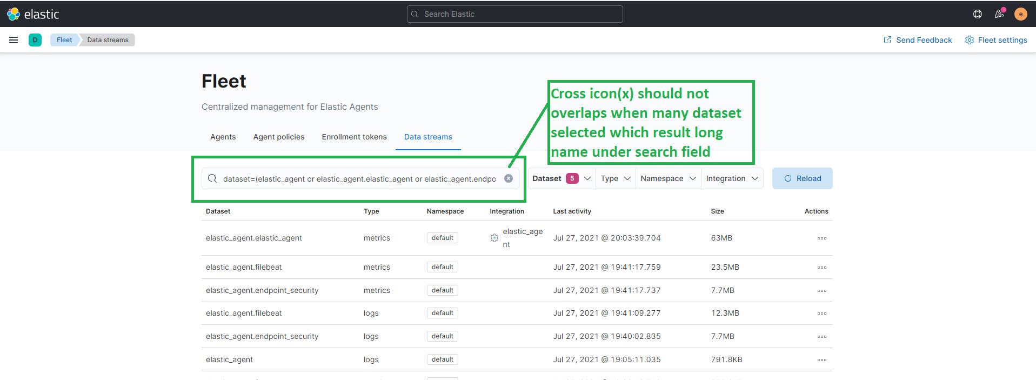Open actions for elastic_agent.filebeat metrics row
1036x380 pixels.
coord(822,268)
